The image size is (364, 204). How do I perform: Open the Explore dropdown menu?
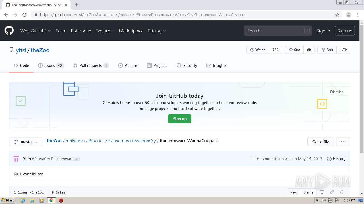click(105, 31)
